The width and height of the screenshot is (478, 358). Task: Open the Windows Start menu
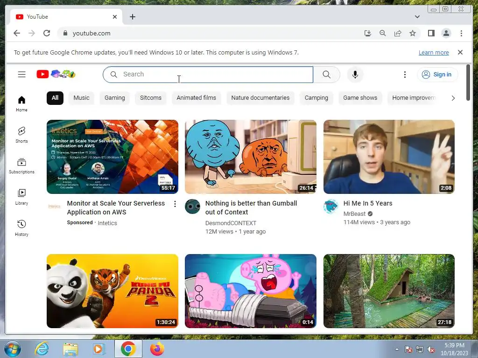(13, 349)
